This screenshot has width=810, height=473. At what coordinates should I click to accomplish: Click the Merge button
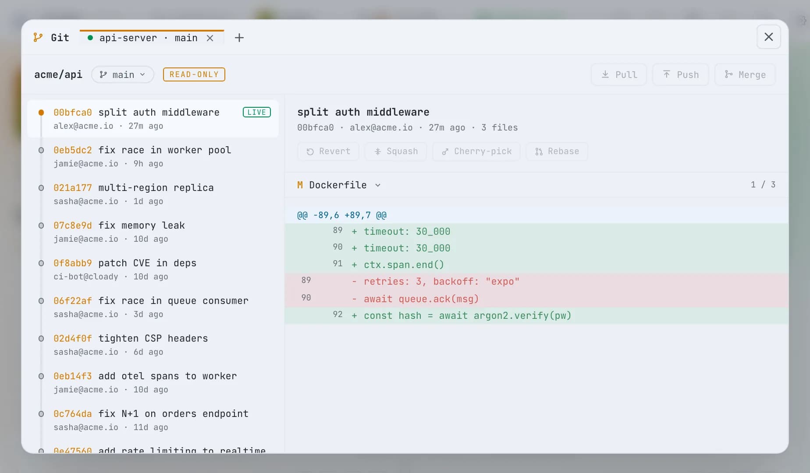745,74
